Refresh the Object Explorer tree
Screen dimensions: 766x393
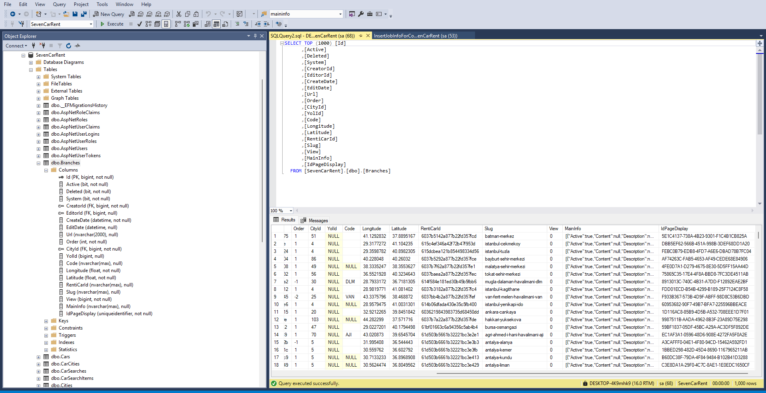pos(69,46)
